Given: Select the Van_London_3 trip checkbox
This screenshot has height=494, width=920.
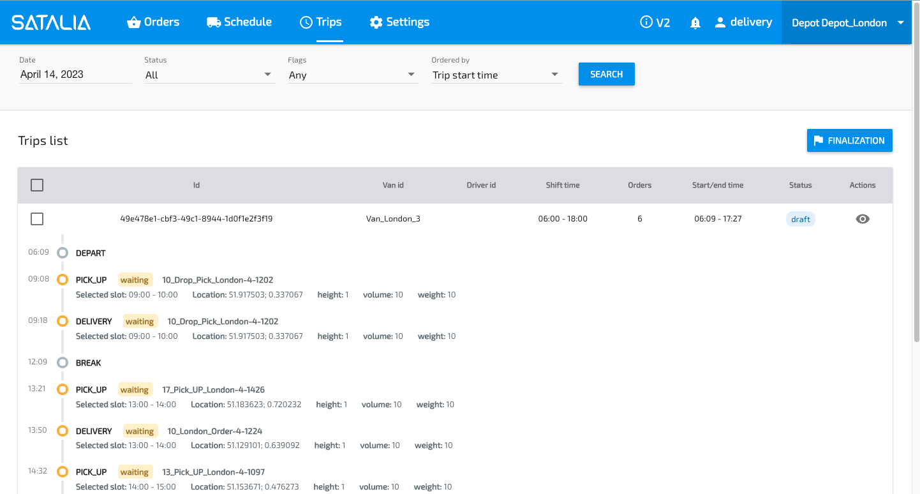Looking at the screenshot, I should pos(37,219).
